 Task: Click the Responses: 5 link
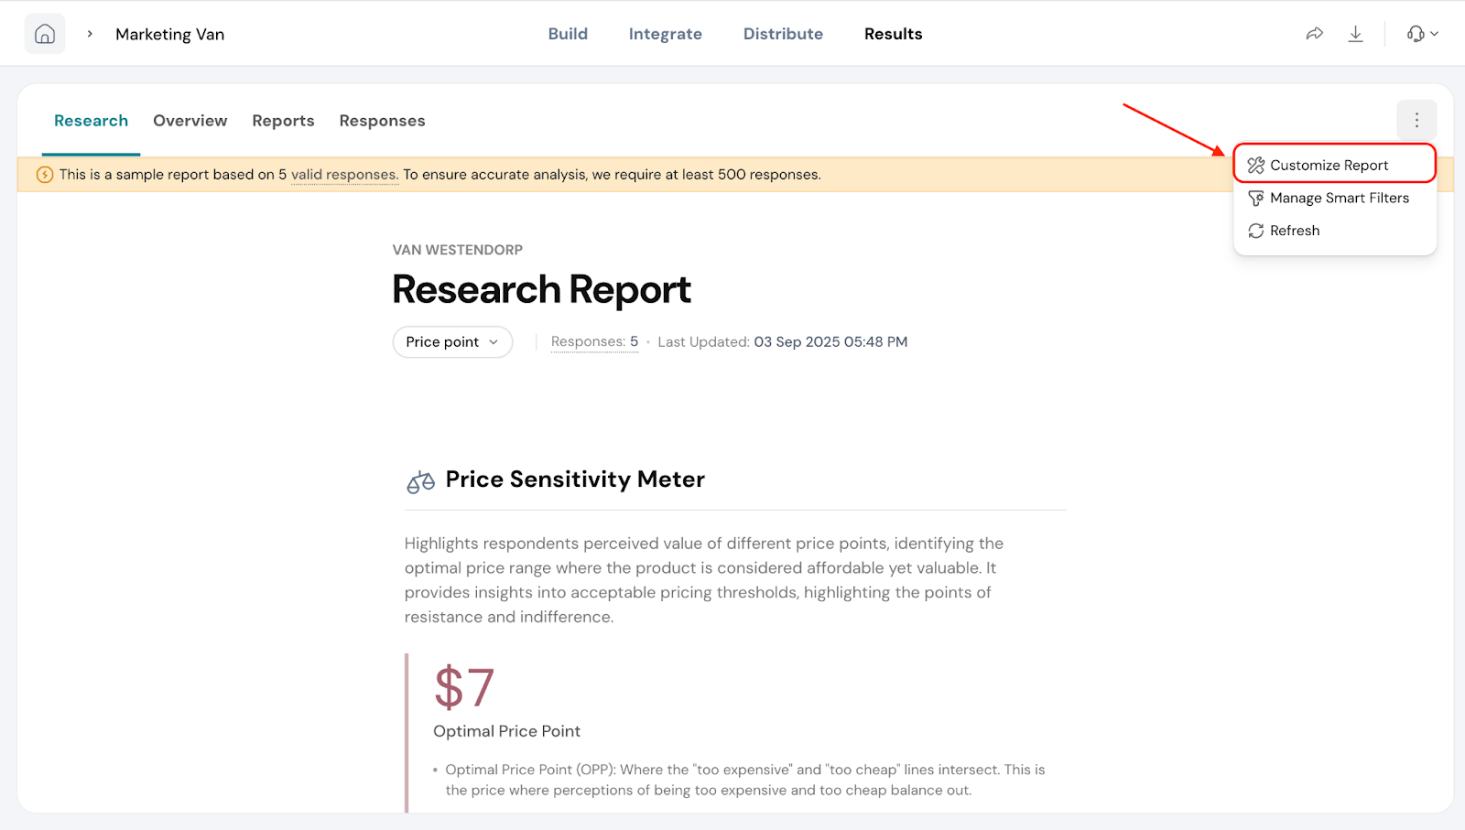coord(594,342)
